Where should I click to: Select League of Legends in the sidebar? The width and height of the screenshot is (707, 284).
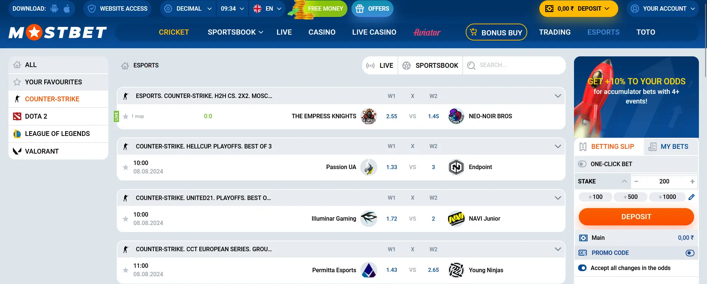59,134
